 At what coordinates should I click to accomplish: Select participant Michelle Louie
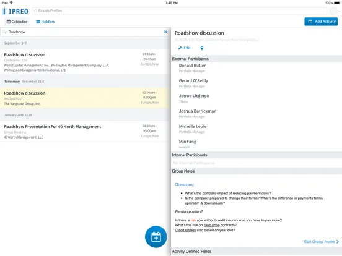point(193,126)
